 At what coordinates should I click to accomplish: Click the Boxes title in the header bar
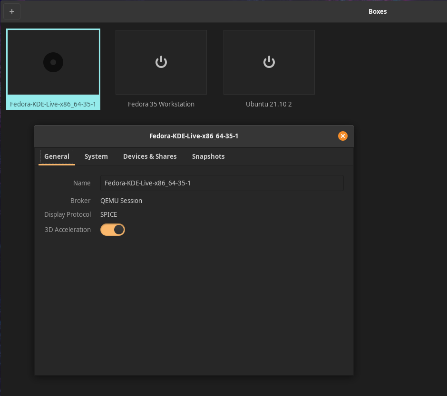pyautogui.click(x=378, y=11)
